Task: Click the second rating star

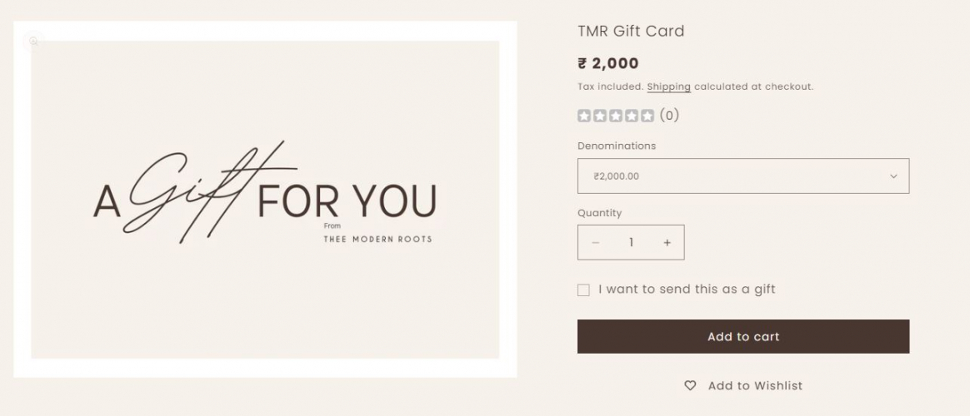Action: pos(600,116)
